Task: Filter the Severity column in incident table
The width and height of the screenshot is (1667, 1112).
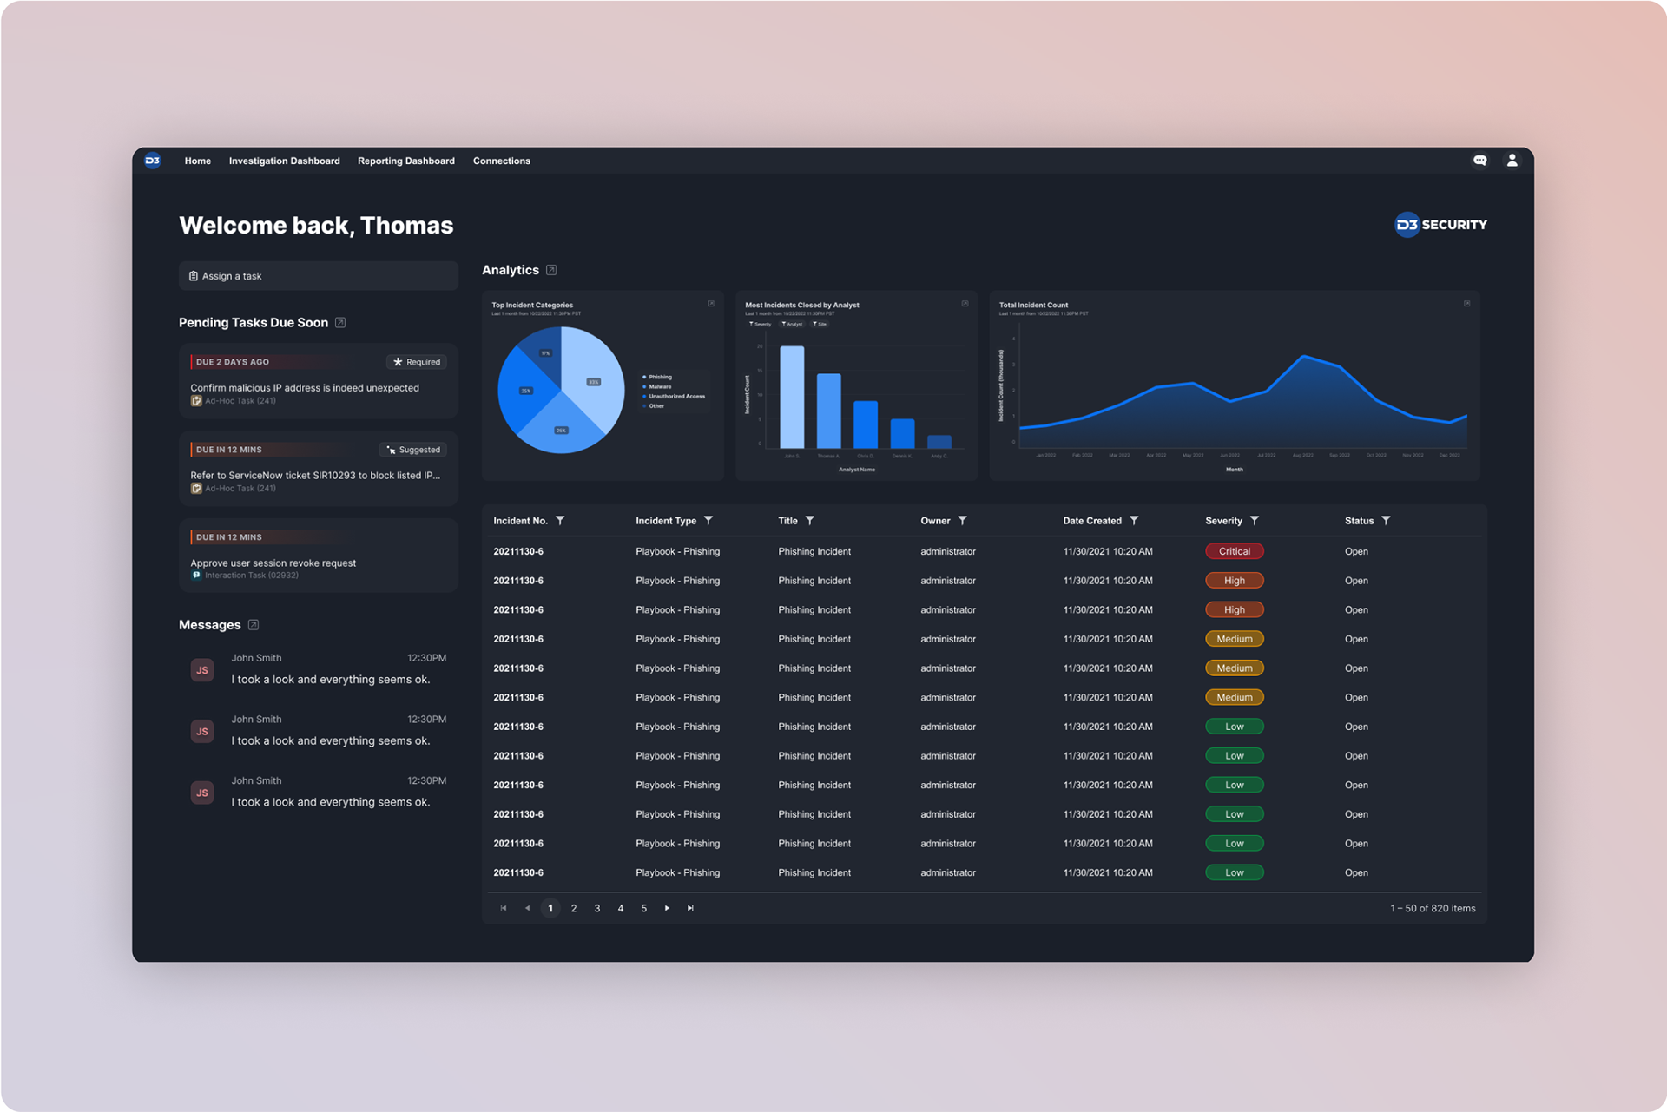Action: (1255, 521)
